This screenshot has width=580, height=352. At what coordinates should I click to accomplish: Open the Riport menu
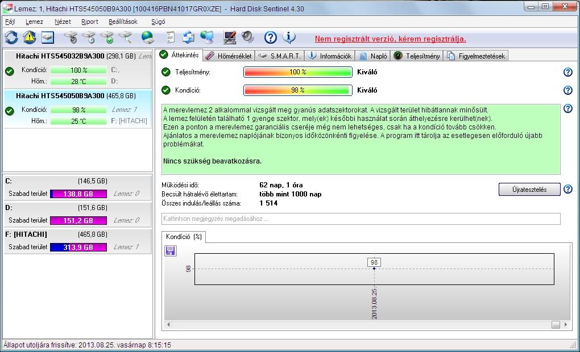[89, 22]
